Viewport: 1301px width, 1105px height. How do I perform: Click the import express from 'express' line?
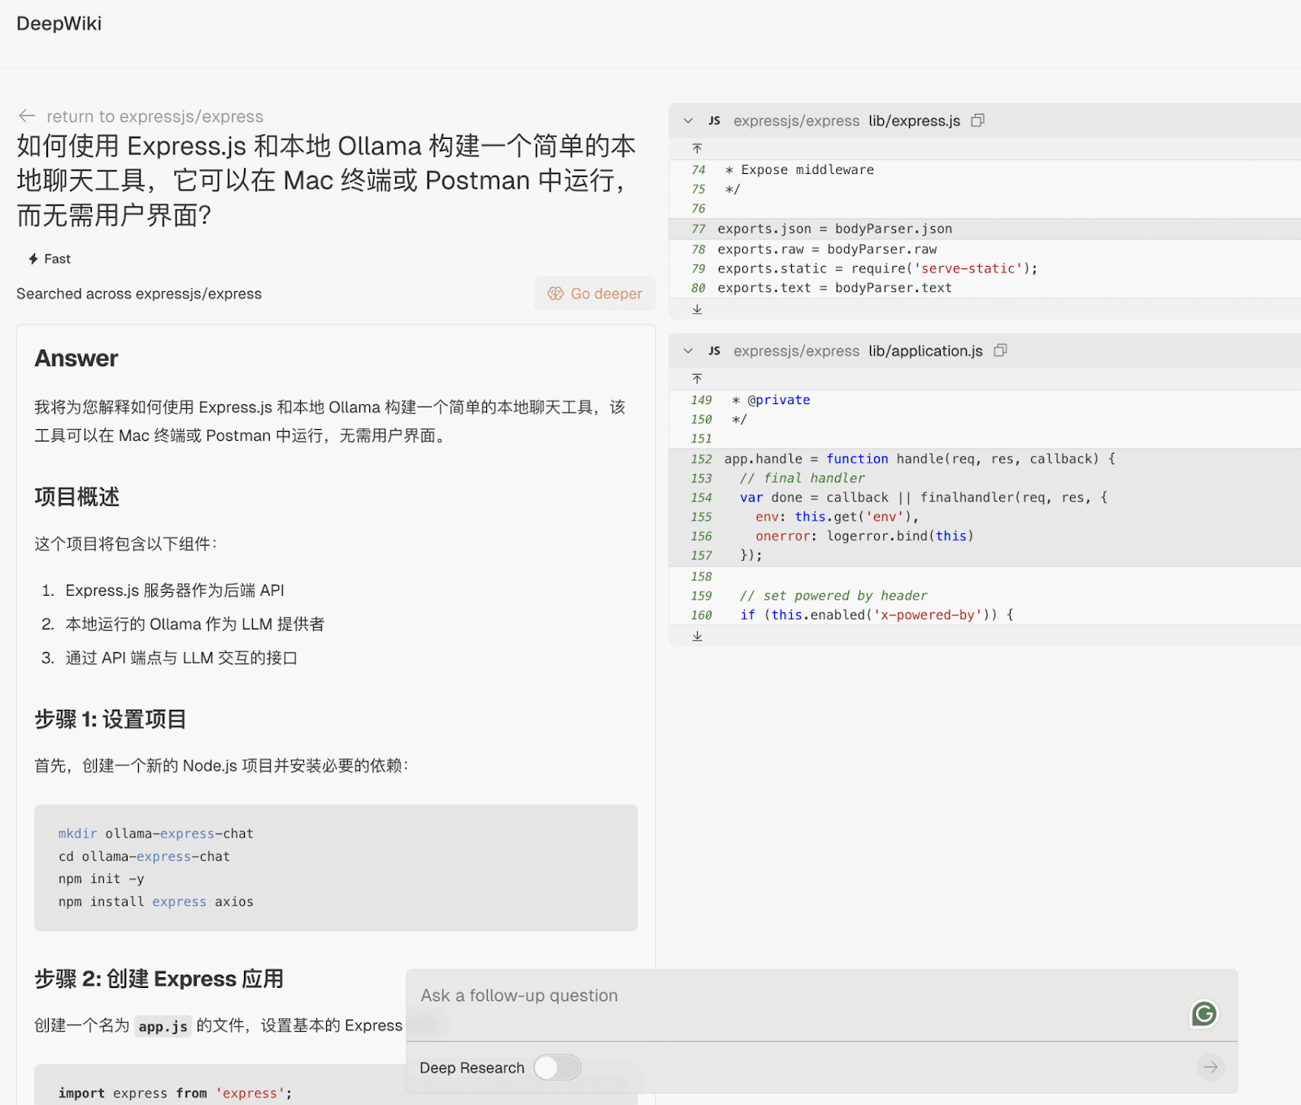click(175, 1094)
